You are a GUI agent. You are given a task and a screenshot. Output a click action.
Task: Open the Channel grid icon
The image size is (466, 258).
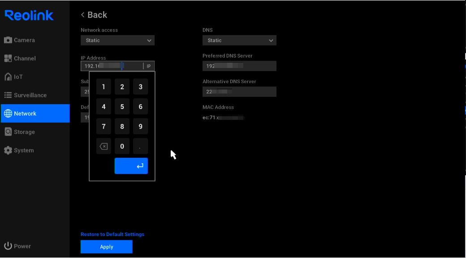(x=8, y=59)
